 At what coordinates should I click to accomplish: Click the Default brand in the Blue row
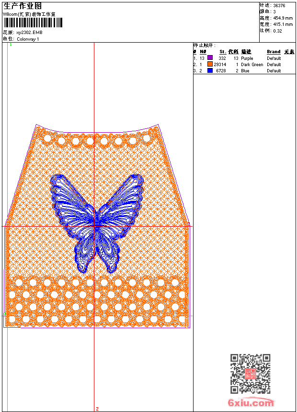click(274, 71)
